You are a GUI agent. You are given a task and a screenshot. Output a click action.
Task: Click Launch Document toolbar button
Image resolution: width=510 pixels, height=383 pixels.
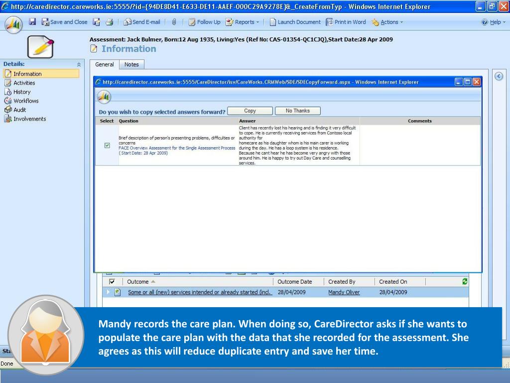point(295,22)
